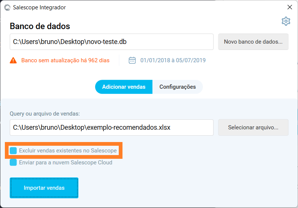Click the 'Banco de dados' heading
This screenshot has height=208, width=298.
coord(40,26)
